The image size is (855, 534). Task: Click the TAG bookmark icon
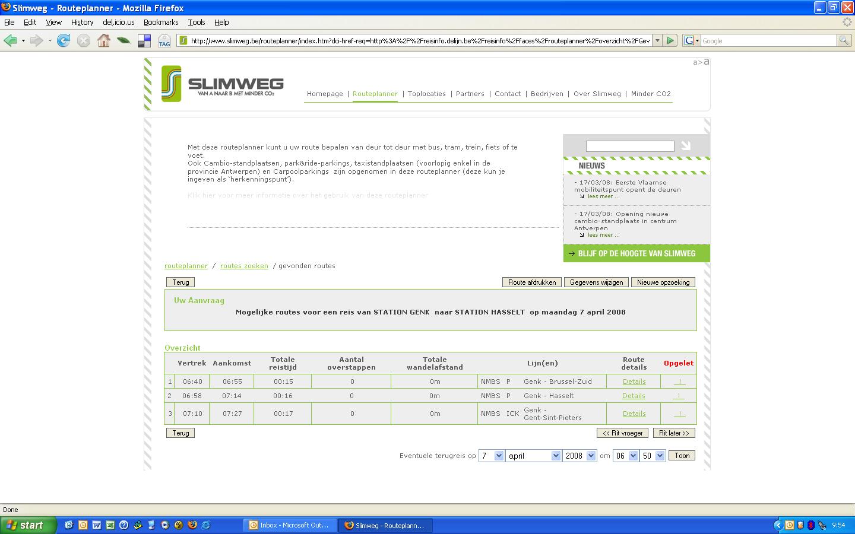click(164, 40)
